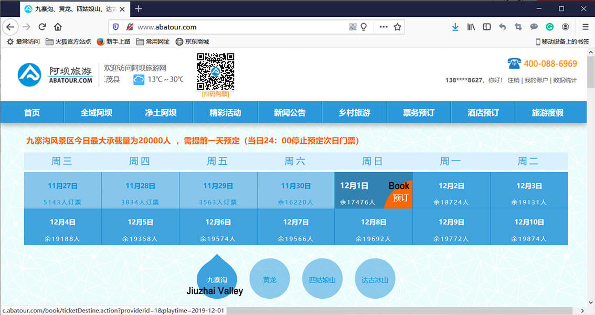Open the page actions three-dot menu
Viewport: 595px width, 315px height.
(384, 27)
